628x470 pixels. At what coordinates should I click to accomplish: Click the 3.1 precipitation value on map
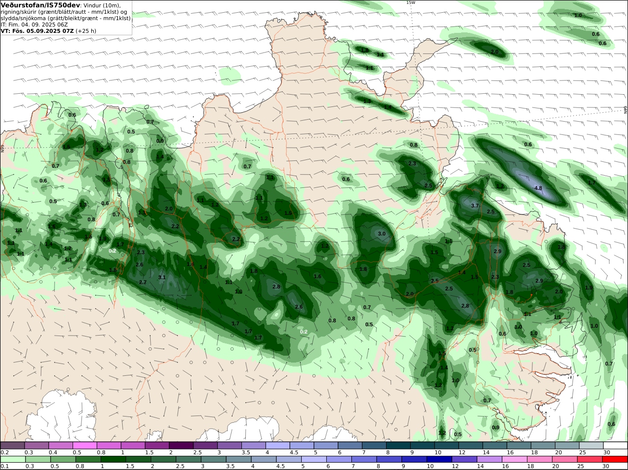(x=162, y=277)
